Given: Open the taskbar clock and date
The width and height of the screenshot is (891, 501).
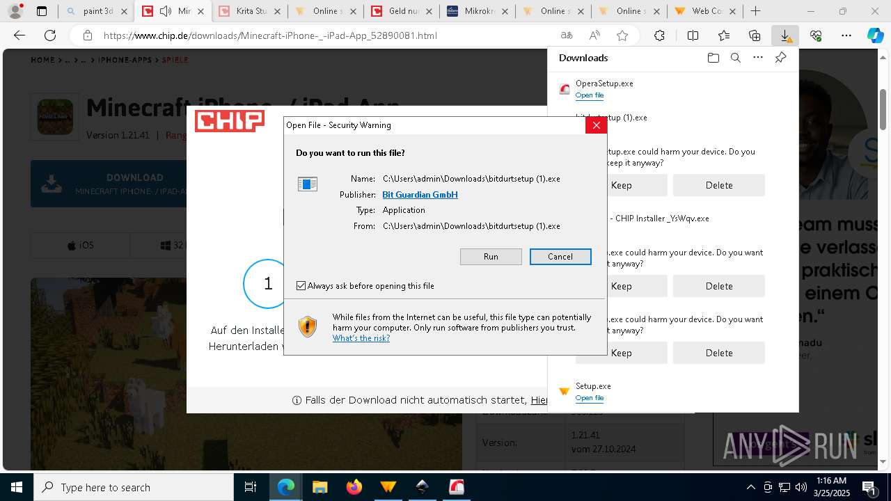Looking at the screenshot, I should (832, 487).
